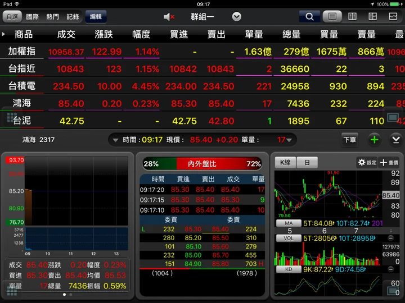Open the 群組一 group dropdown chevron
405x303 pixels.
pyautogui.click(x=237, y=17)
